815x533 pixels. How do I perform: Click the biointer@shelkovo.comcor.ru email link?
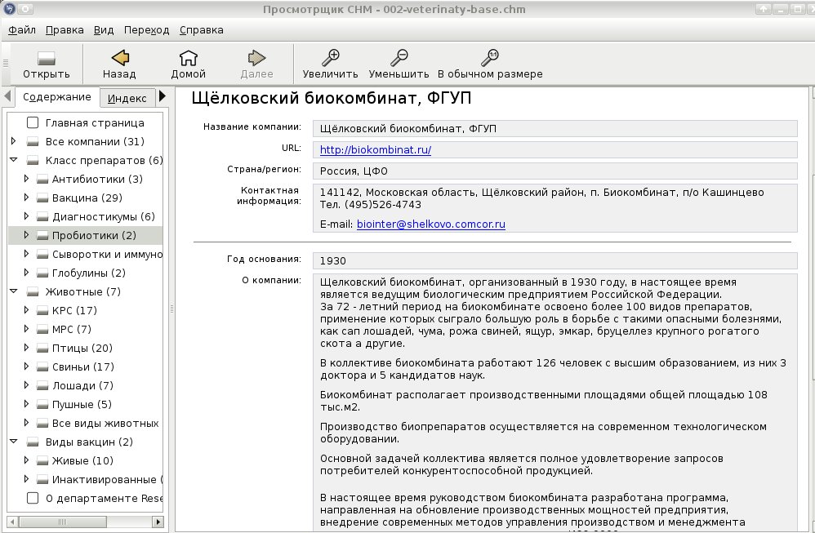[431, 224]
